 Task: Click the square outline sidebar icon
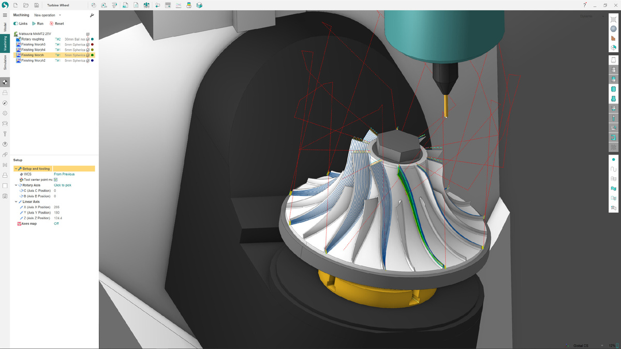[x=5, y=186]
